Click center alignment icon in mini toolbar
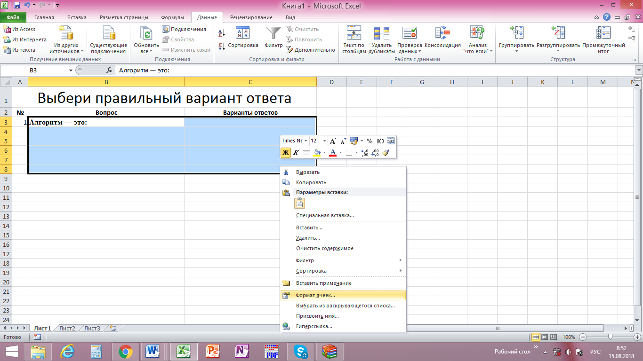The image size is (643, 361). pos(306,152)
